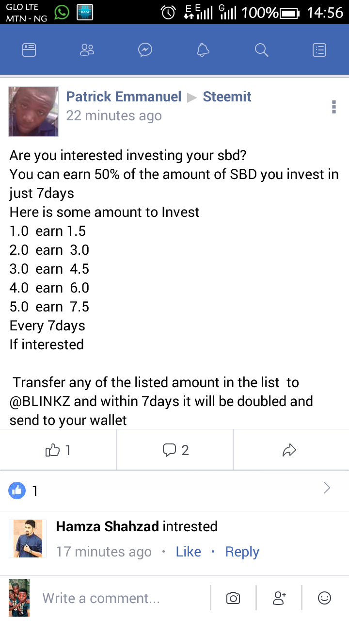Screen dimensions: 349x621
Task: Click the Patrick Emmanuel name link
Action: pos(124,97)
